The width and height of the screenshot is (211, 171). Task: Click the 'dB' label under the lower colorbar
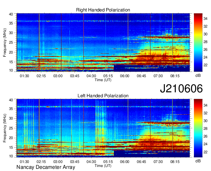click(x=198, y=161)
